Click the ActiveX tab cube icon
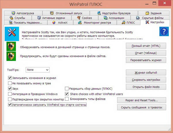 54,23
